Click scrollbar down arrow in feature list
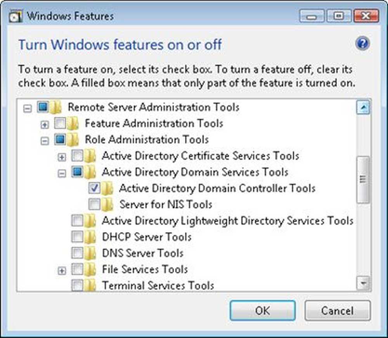The height and width of the screenshot is (338, 388). click(363, 283)
